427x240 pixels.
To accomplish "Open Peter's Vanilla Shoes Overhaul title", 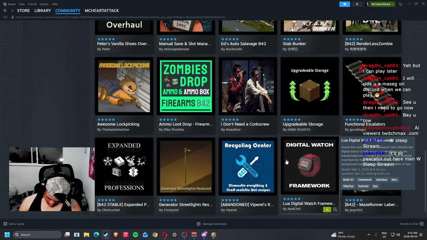I will pos(123,44).
